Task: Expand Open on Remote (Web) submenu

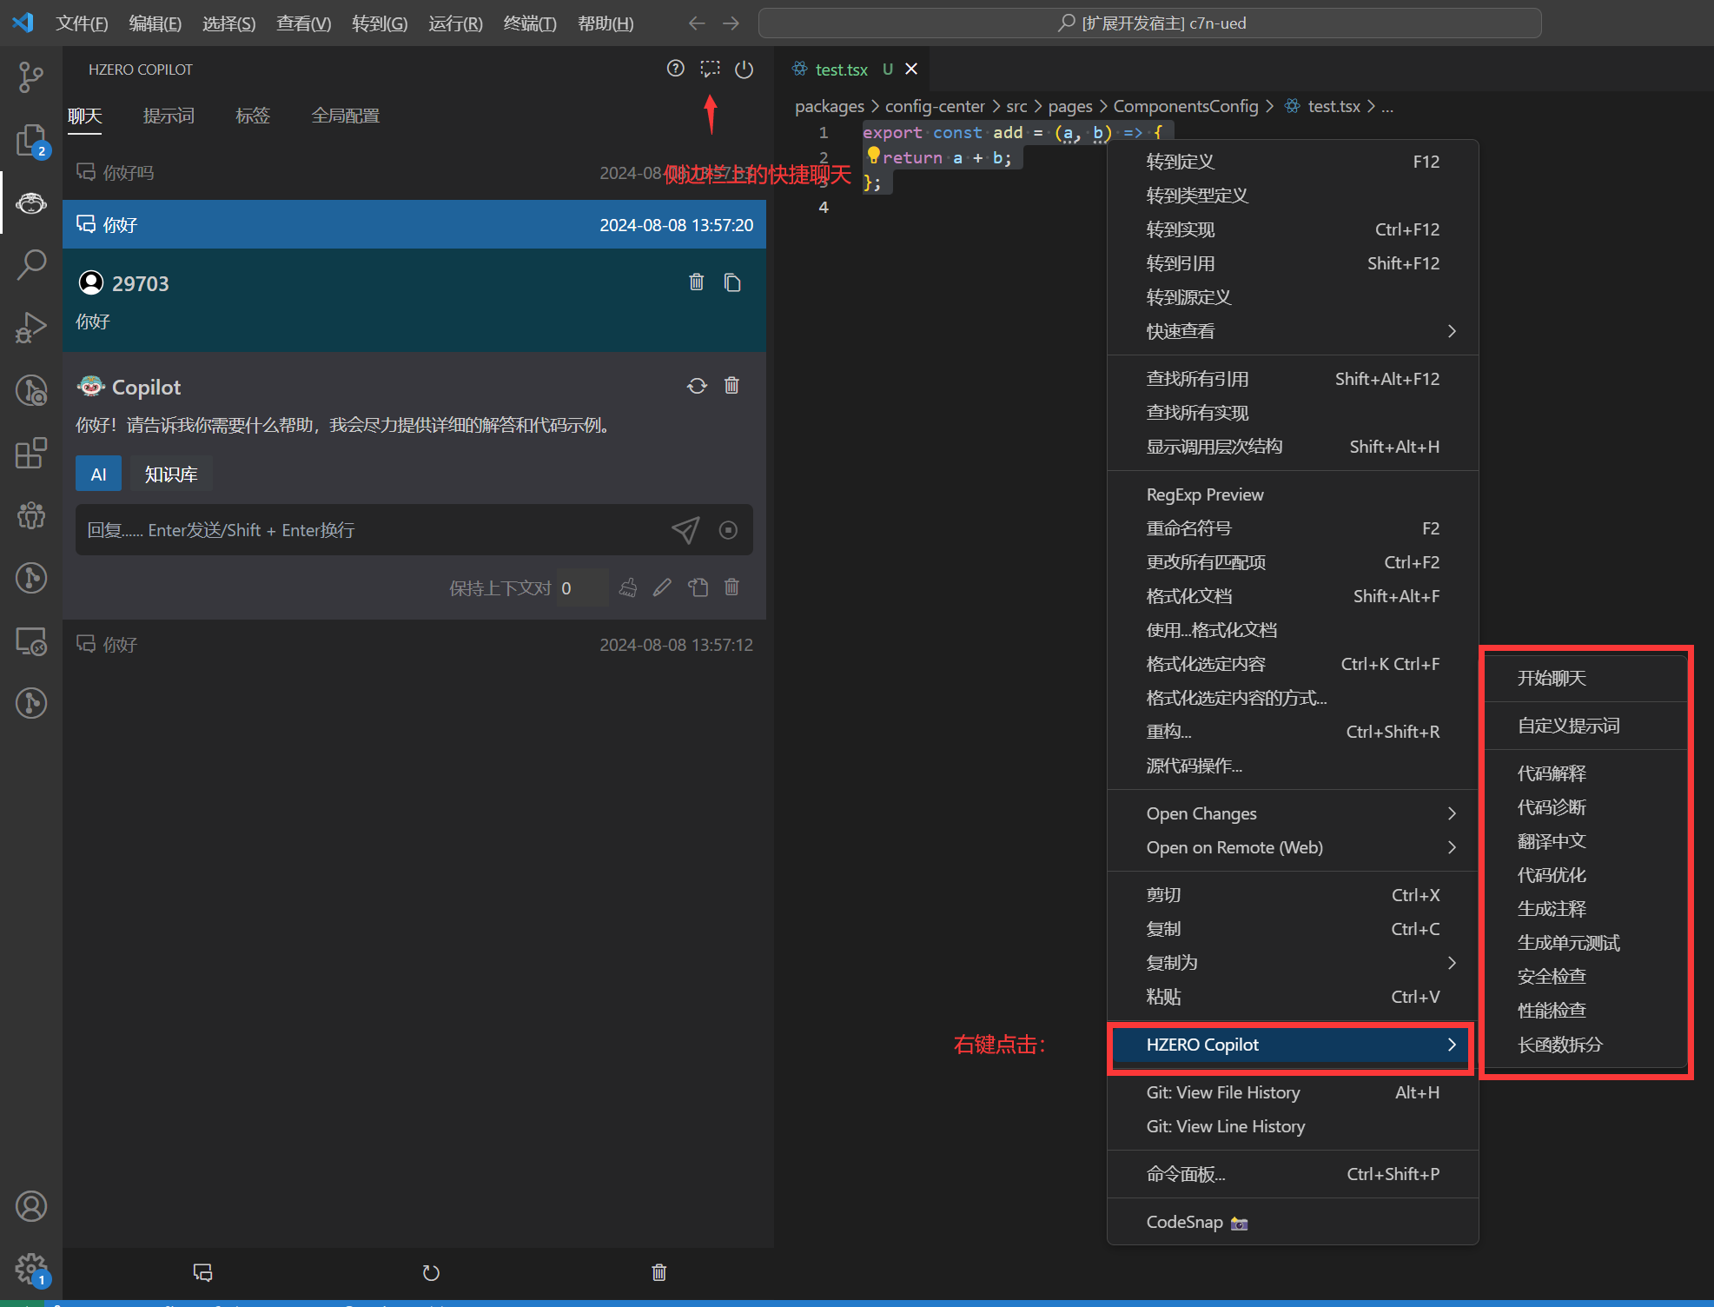Action: 1293,847
